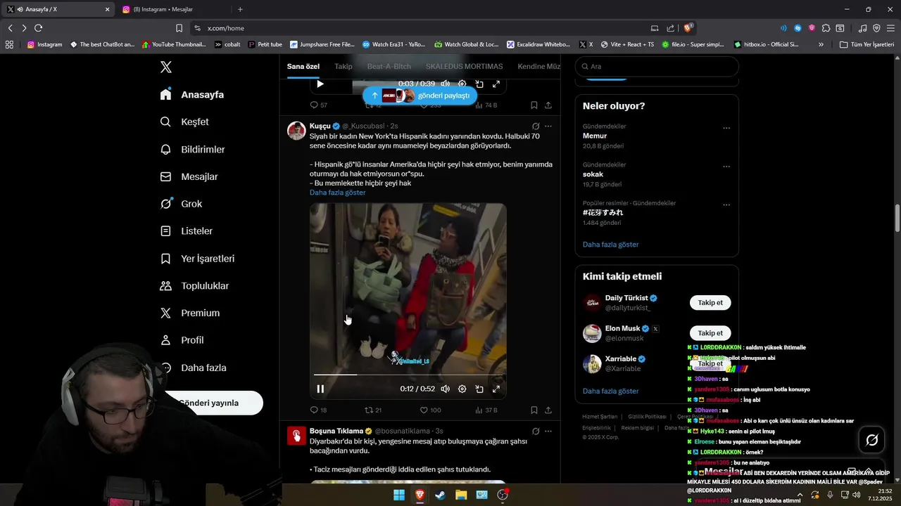Bookmark this page icon in address bar
Viewport: 901px width, 506px height.
point(179,28)
